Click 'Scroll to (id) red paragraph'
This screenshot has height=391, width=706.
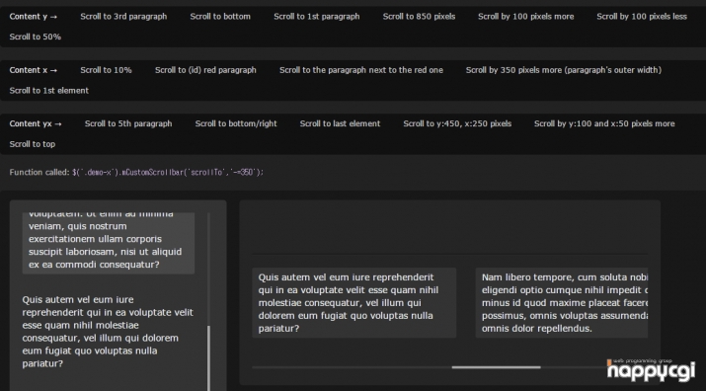pos(205,70)
